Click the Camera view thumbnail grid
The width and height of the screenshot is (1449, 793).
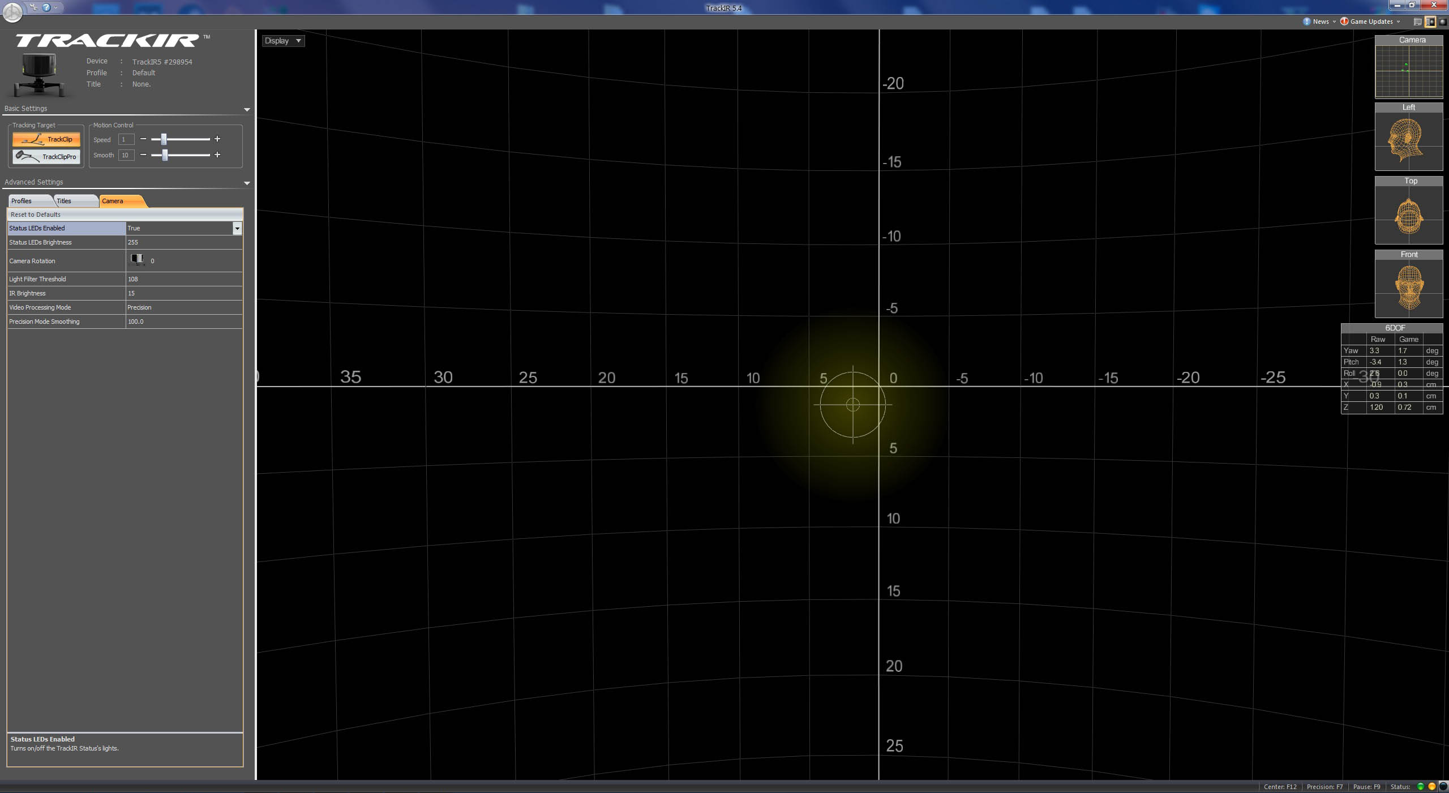[x=1409, y=71]
